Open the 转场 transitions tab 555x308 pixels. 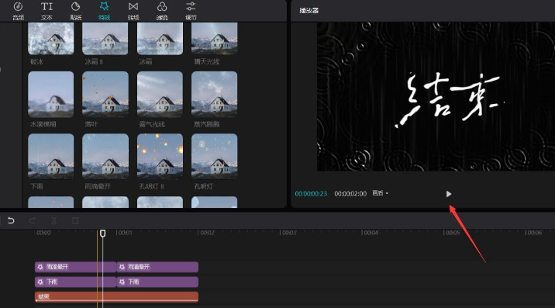pos(133,11)
